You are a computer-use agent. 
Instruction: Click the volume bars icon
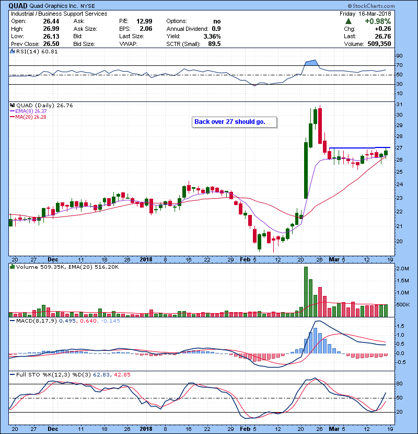12,267
